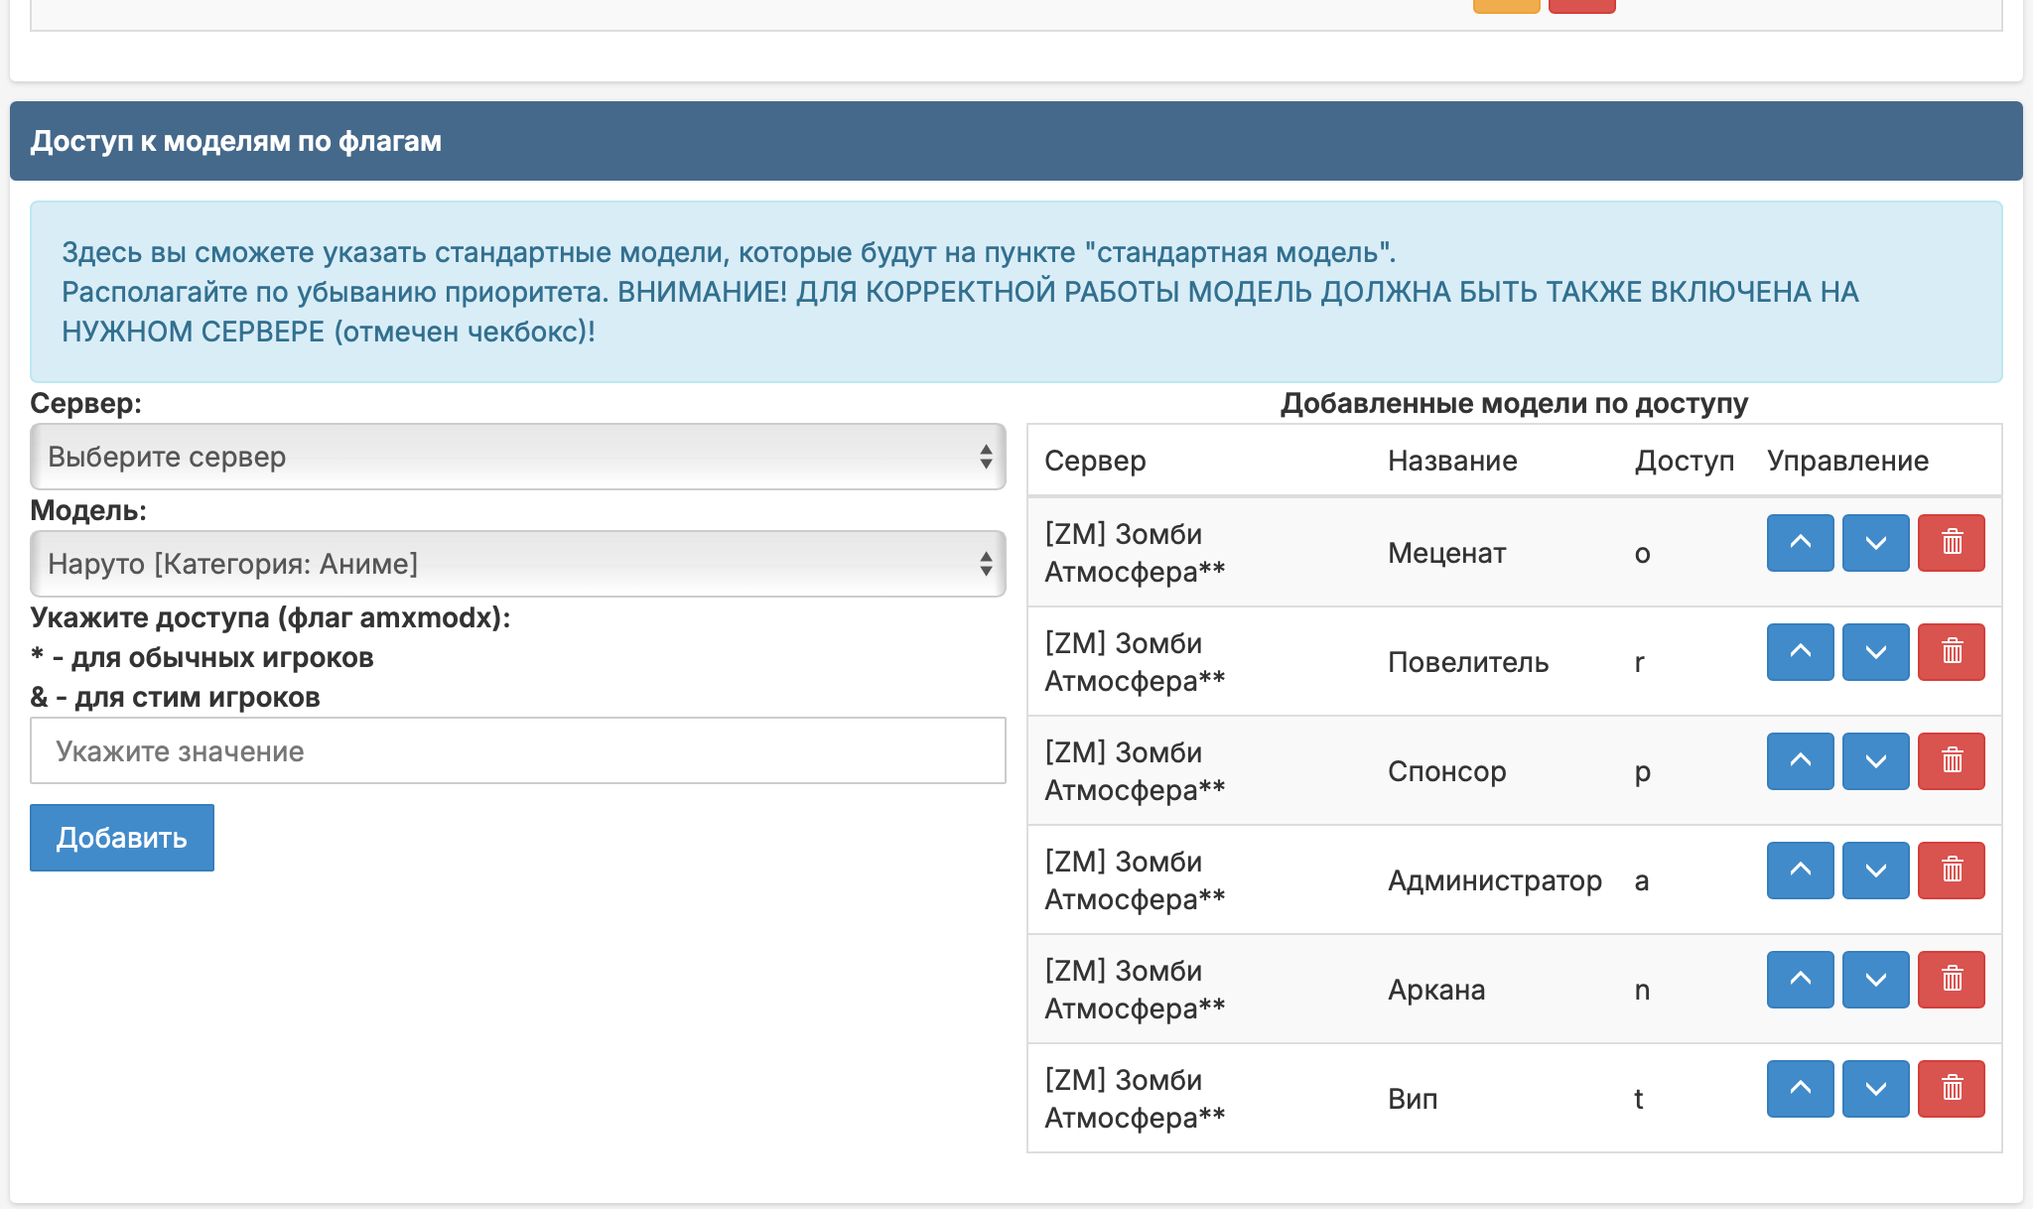This screenshot has width=2033, height=1209.
Task: Delete the Администратор model entry
Action: coord(1951,871)
